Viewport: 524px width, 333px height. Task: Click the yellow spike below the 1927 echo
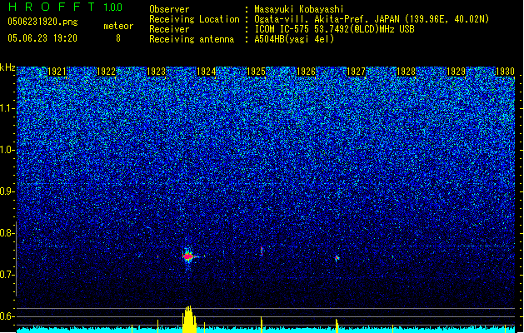click(x=337, y=326)
